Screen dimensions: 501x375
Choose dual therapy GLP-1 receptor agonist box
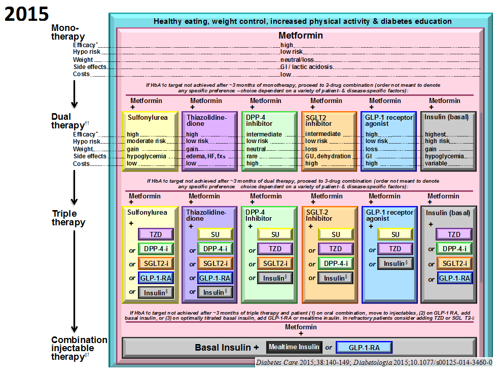click(388, 141)
